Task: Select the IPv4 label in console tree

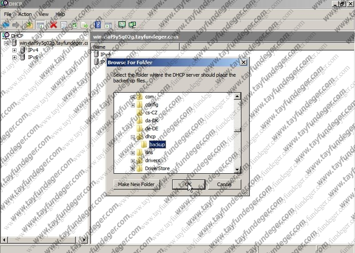Action: pyautogui.click(x=33, y=50)
